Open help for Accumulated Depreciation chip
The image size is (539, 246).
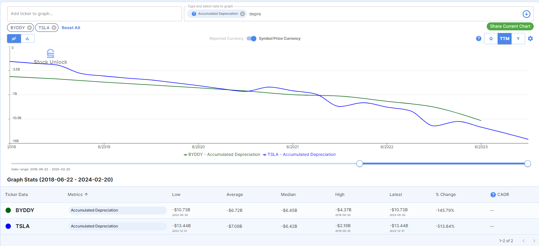(194, 14)
